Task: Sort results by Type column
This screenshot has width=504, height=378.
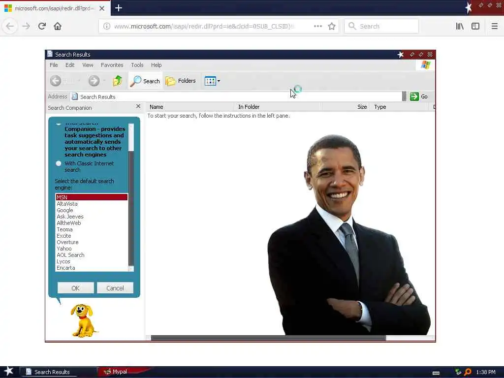Action: 399,107
